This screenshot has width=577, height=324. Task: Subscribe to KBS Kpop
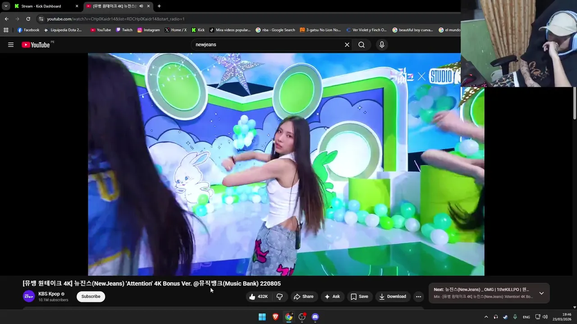coord(91,297)
